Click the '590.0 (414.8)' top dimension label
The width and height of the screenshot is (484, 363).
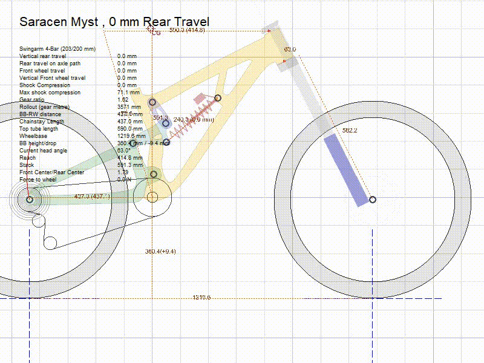[187, 30]
